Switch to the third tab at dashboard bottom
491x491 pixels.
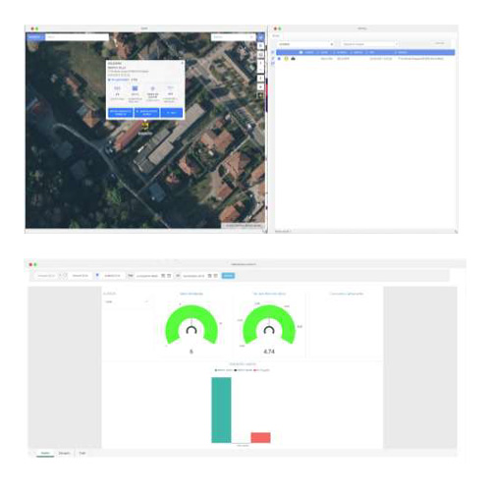pos(82,453)
